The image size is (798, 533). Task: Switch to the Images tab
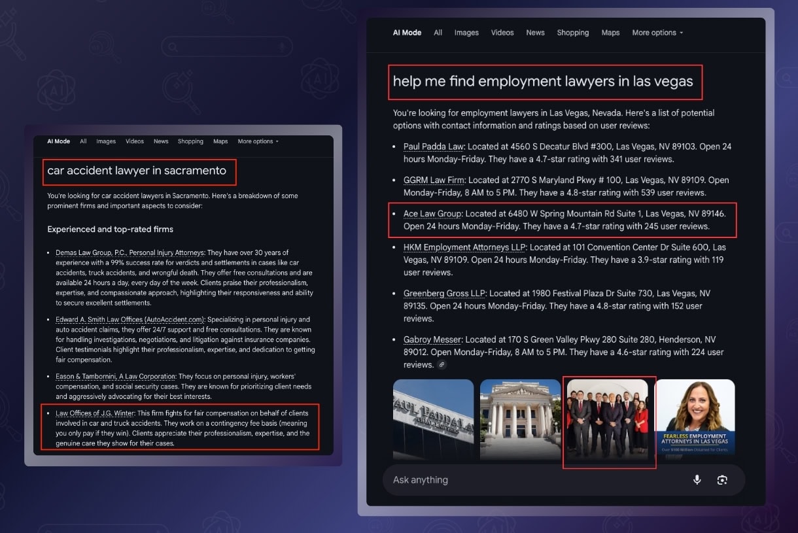pyautogui.click(x=466, y=32)
